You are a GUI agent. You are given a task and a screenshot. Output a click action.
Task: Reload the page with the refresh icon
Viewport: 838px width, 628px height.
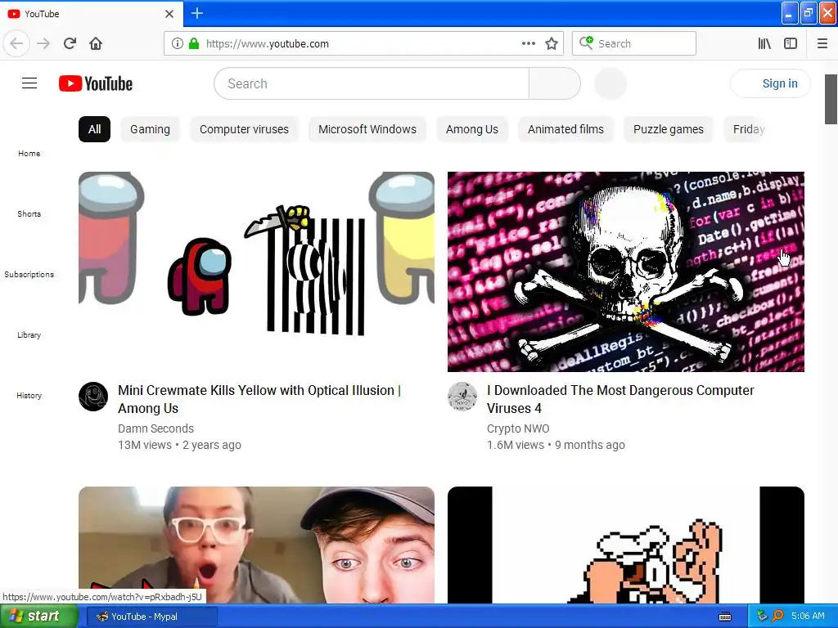[70, 44]
